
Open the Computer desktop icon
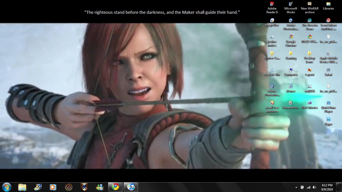(291, 72)
